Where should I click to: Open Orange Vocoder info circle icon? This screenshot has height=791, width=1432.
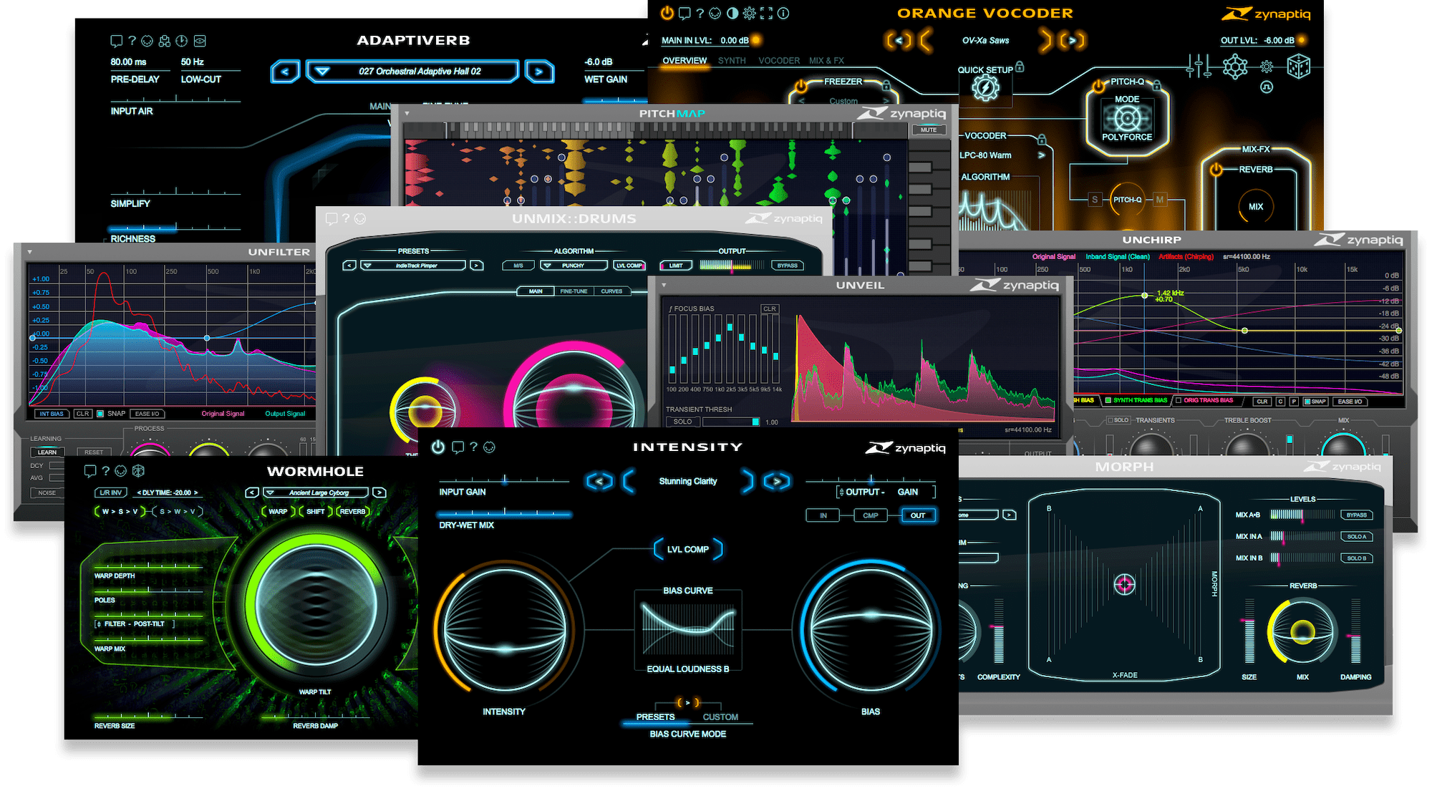point(783,13)
